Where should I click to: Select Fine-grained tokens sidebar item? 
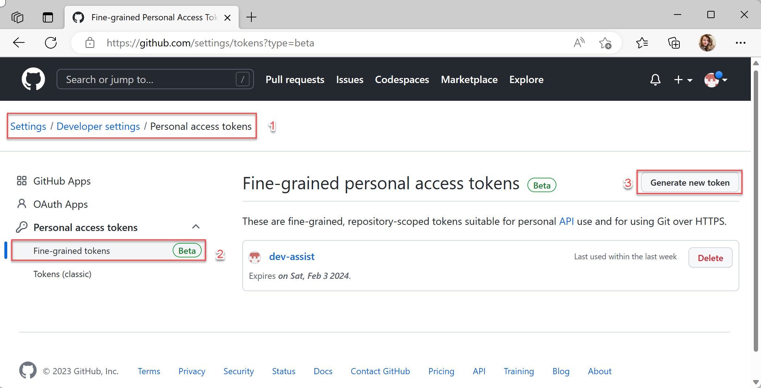pos(109,251)
